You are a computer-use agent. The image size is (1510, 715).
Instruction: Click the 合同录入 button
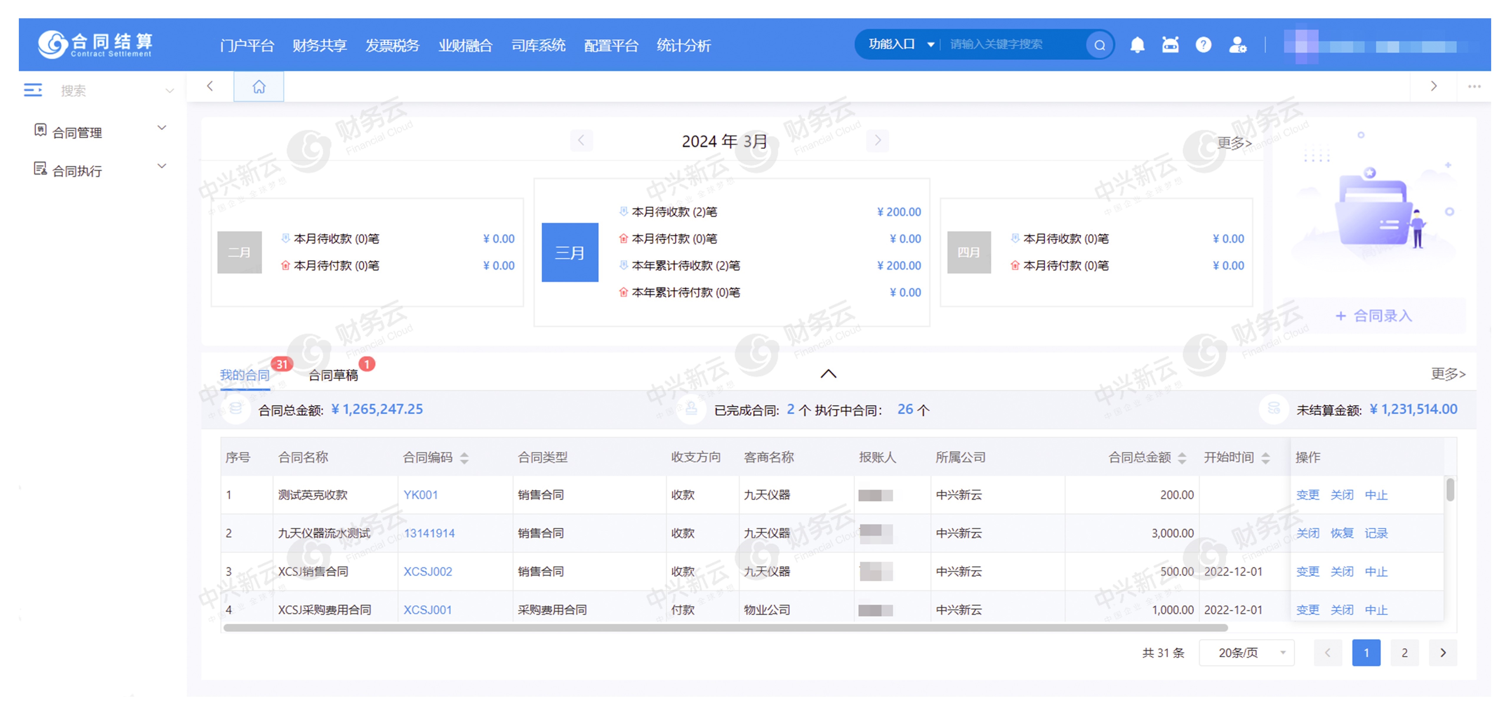tap(1373, 316)
